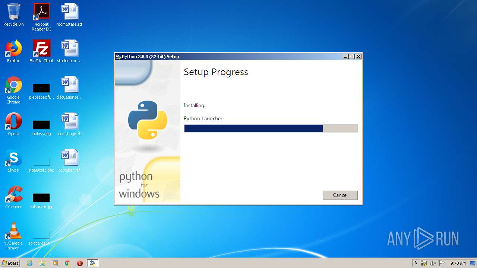Click the Python setup window title icon
This screenshot has width=477, height=268.
tap(119, 57)
